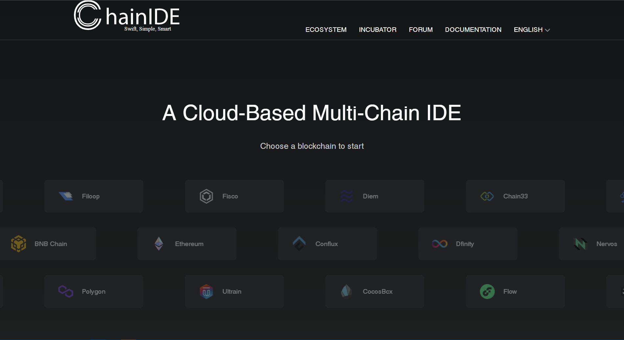This screenshot has height=340, width=624.
Task: Click the Polygon purple icon
Action: pos(66,291)
